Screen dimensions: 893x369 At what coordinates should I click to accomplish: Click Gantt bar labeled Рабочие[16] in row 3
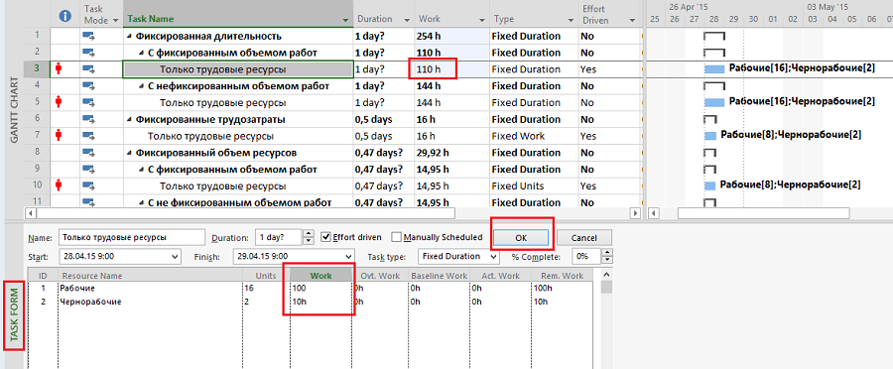[x=714, y=69]
